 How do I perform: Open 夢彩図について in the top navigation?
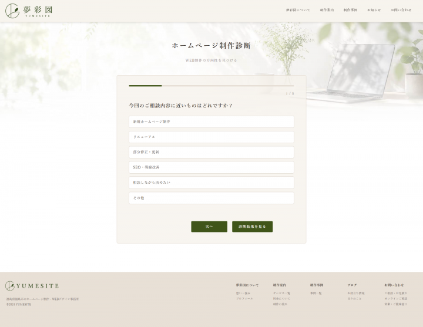[x=298, y=10]
